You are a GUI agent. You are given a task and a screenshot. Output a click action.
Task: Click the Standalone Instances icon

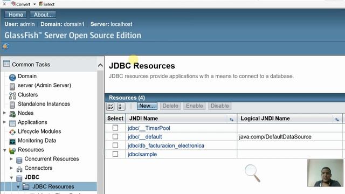[12, 105]
